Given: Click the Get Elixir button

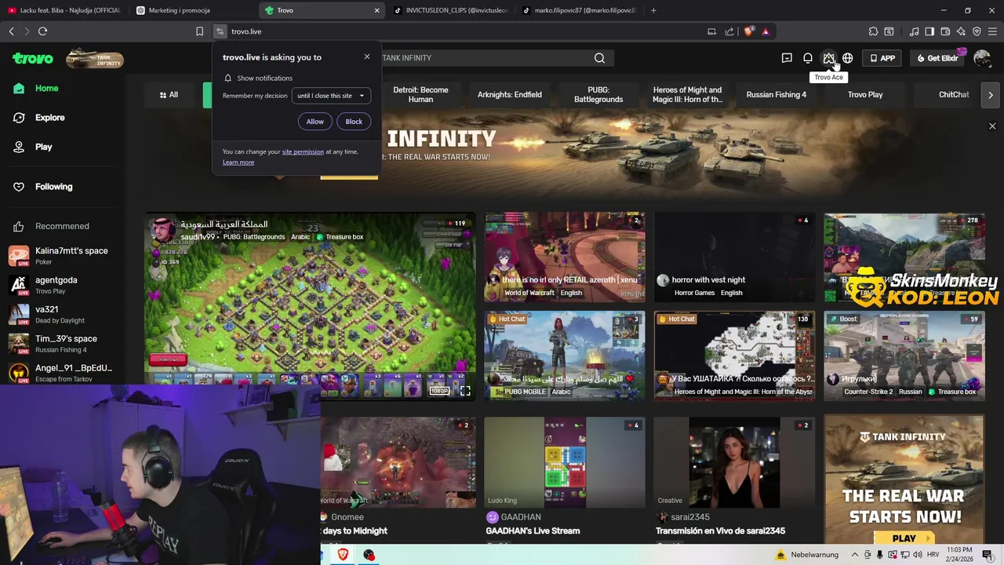Looking at the screenshot, I should point(937,58).
